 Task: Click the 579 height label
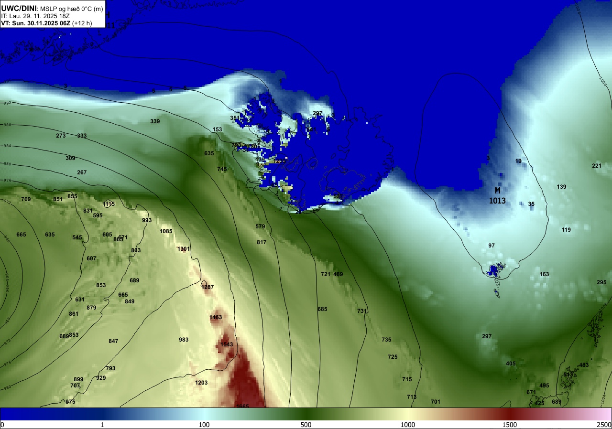click(x=260, y=226)
